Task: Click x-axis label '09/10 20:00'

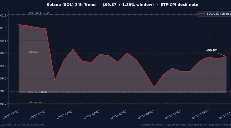Action: pyautogui.click(x=38, y=115)
